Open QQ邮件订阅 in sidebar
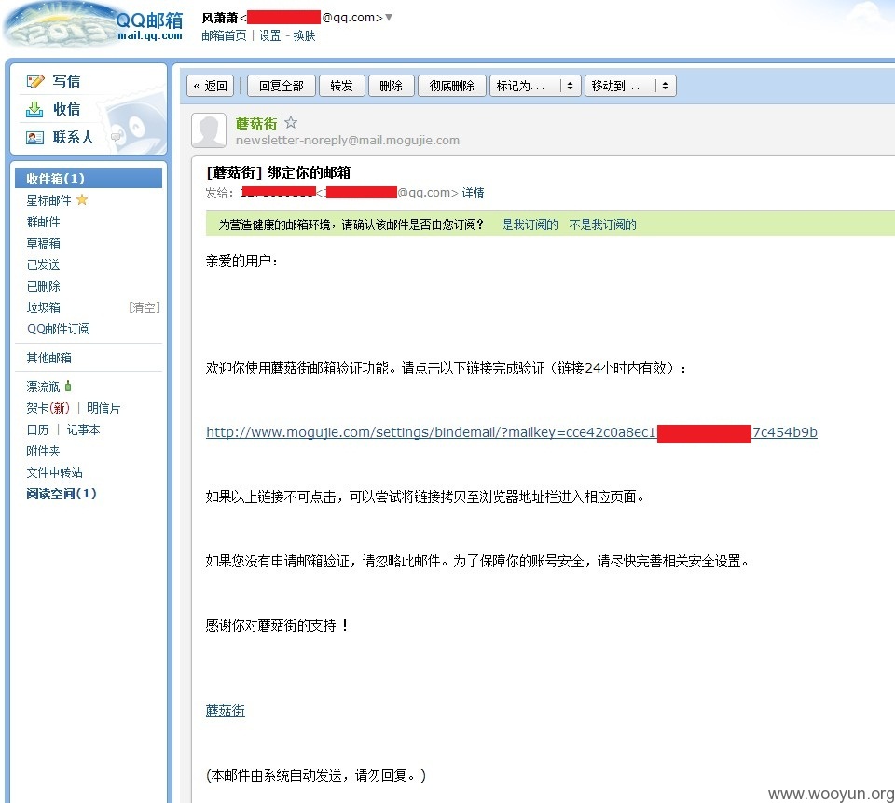Screen dimensions: 895x803 [58, 329]
